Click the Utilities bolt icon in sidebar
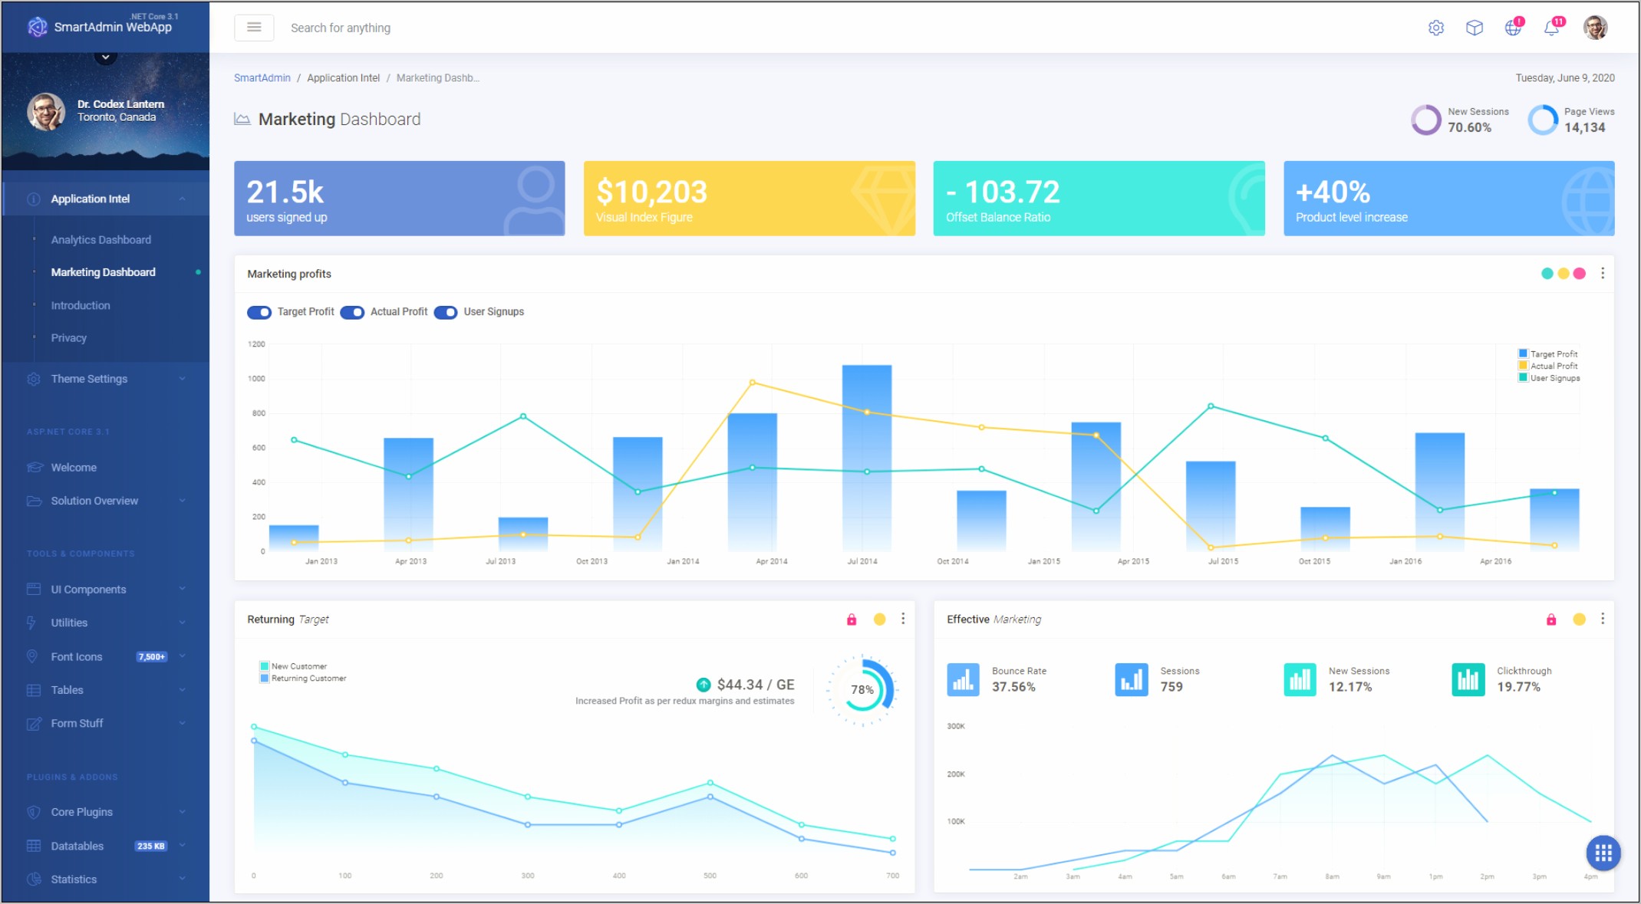Viewport: 1641px width, 904px height. tap(31, 623)
